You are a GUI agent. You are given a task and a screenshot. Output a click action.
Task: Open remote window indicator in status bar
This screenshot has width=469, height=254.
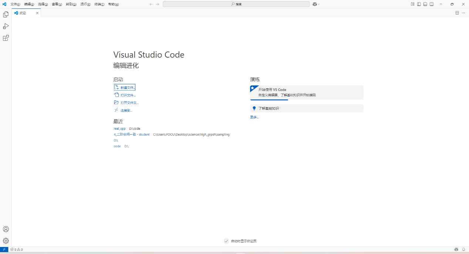point(4,249)
